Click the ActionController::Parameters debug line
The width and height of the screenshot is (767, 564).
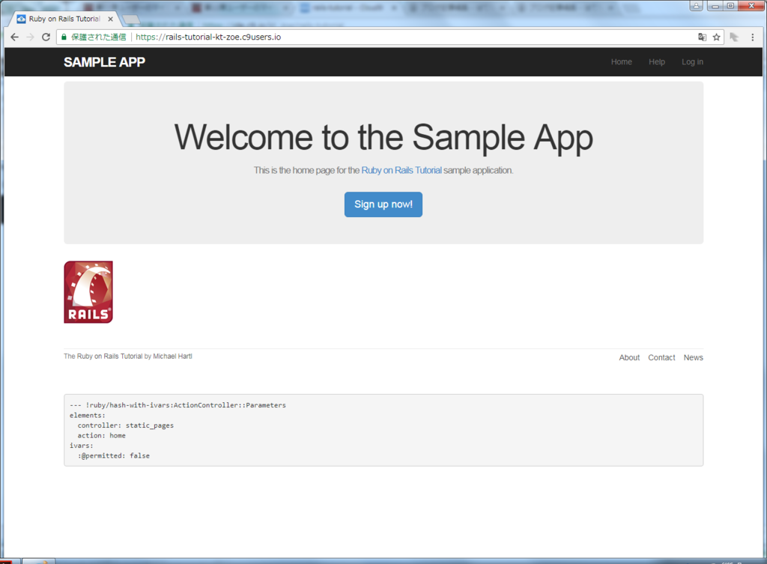(178, 405)
